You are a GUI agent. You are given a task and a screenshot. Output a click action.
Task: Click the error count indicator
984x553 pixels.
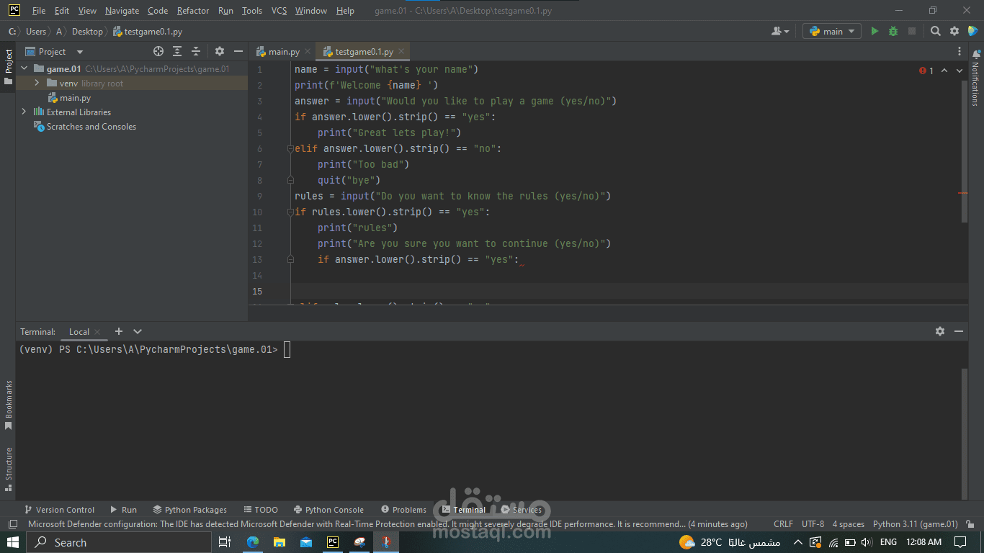tap(926, 71)
